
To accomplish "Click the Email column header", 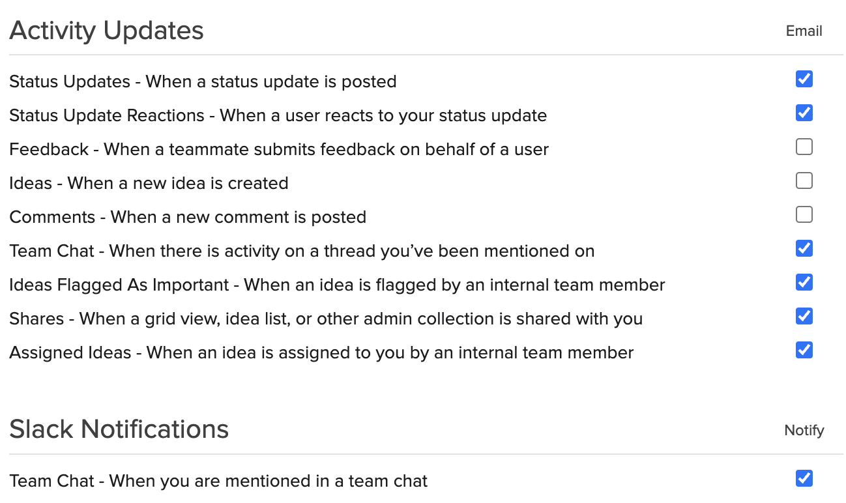I will [x=804, y=31].
